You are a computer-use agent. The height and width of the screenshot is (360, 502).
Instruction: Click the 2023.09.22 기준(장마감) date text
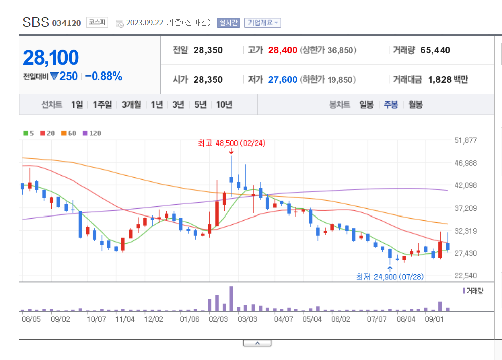pos(168,22)
